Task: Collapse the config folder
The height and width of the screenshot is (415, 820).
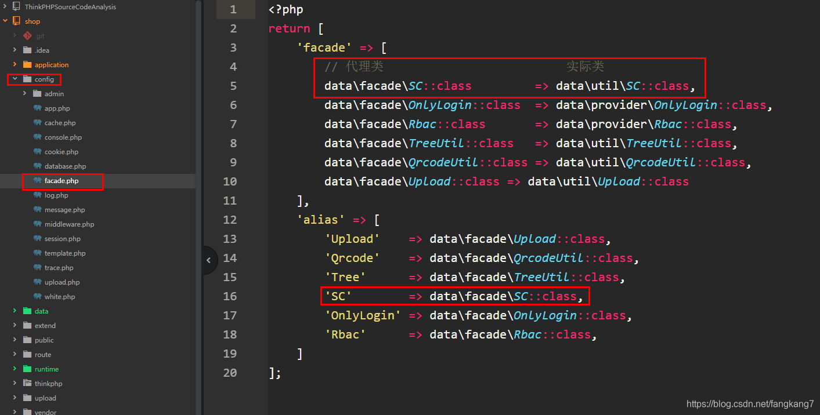Action: 15,79
